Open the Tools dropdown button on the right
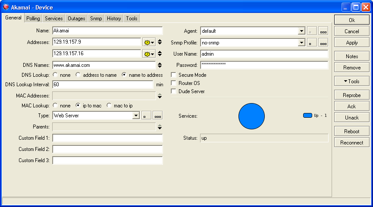Screen dimensions: 373x207 pyautogui.click(x=351, y=82)
